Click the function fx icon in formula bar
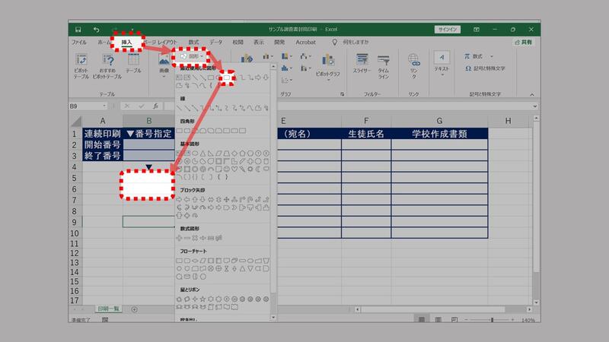 tap(155, 106)
